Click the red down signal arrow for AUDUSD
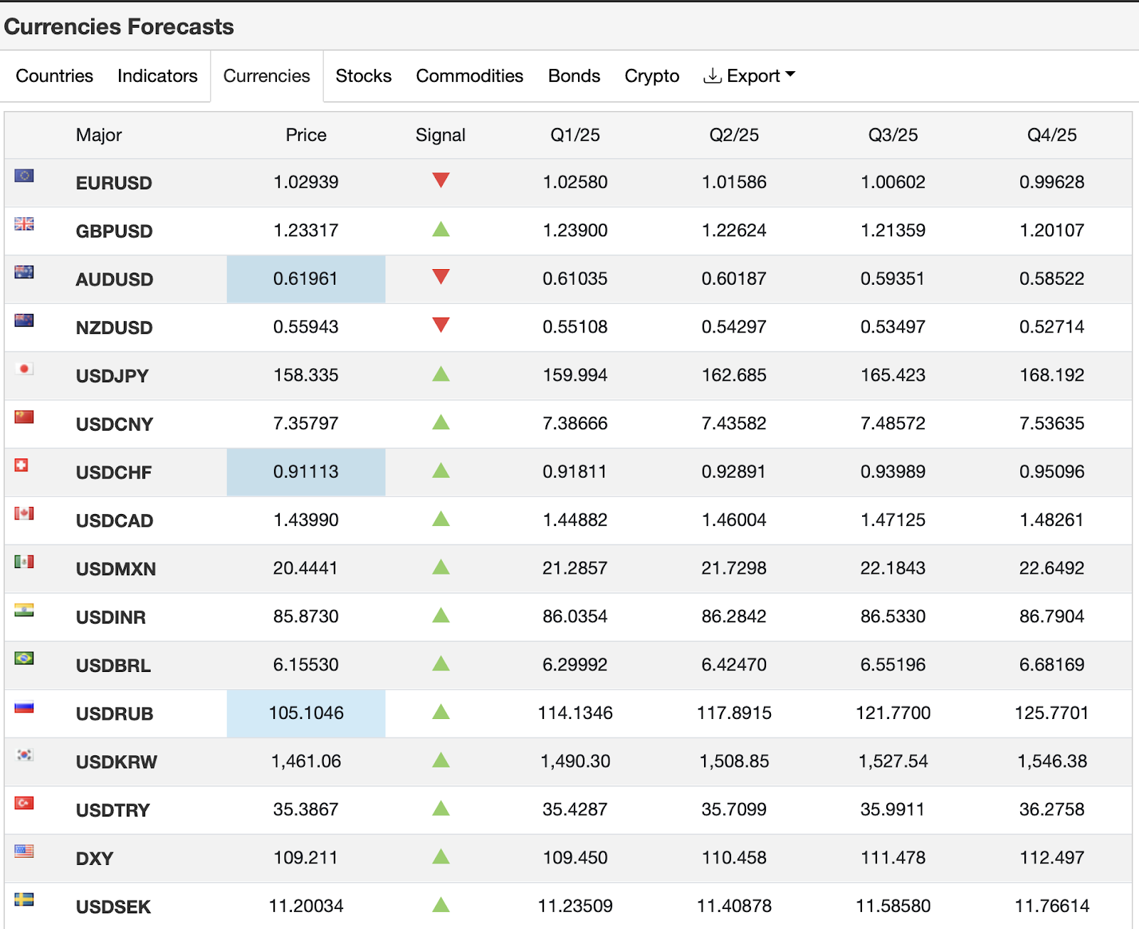This screenshot has width=1139, height=929. 441,277
